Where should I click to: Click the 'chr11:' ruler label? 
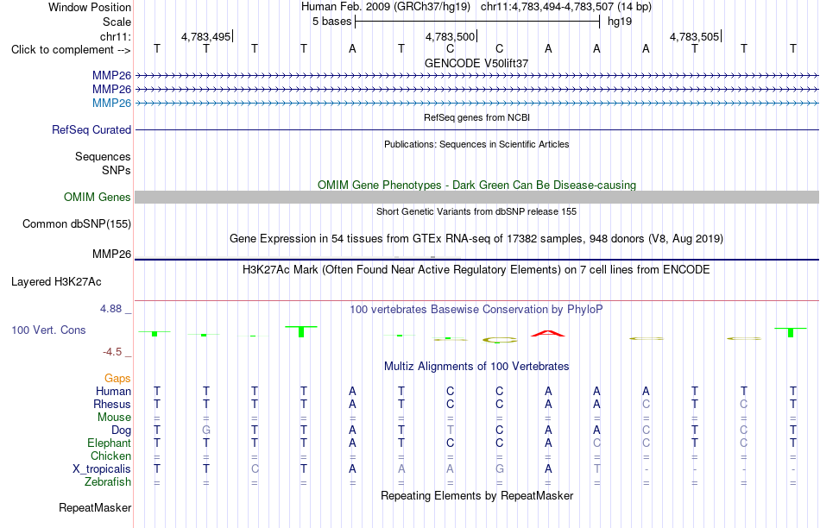pyautogui.click(x=116, y=36)
